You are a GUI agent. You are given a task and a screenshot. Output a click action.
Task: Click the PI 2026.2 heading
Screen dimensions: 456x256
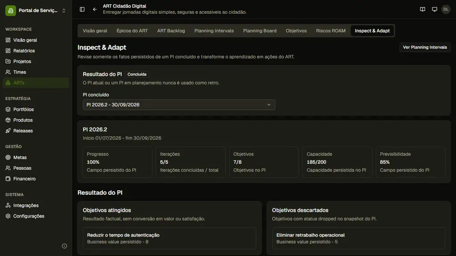click(95, 129)
